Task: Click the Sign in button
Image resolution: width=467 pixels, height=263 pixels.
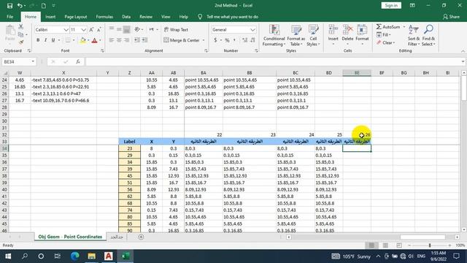Action: point(391,5)
